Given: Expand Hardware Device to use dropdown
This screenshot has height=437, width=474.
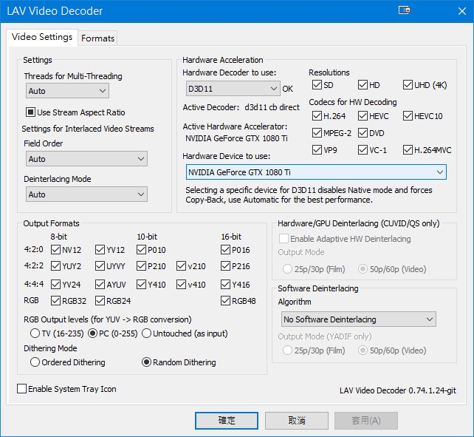Looking at the screenshot, I should point(316,172).
